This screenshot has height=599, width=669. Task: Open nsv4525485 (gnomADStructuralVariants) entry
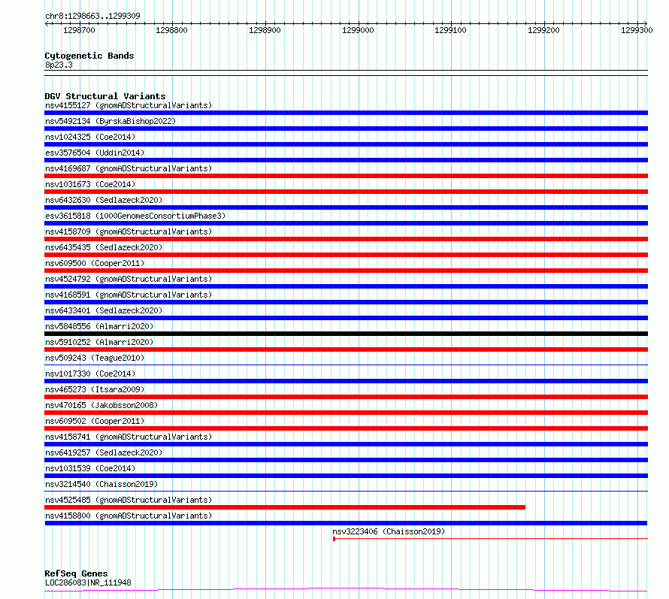click(129, 500)
